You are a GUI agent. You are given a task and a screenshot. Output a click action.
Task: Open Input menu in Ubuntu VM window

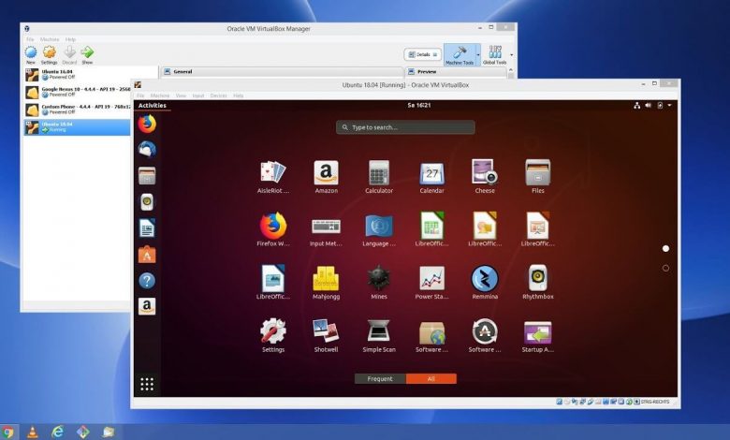[x=198, y=95]
